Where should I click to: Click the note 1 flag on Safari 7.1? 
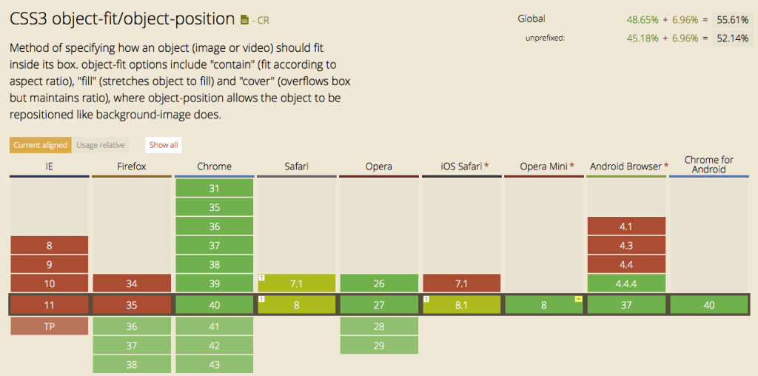[x=261, y=278]
